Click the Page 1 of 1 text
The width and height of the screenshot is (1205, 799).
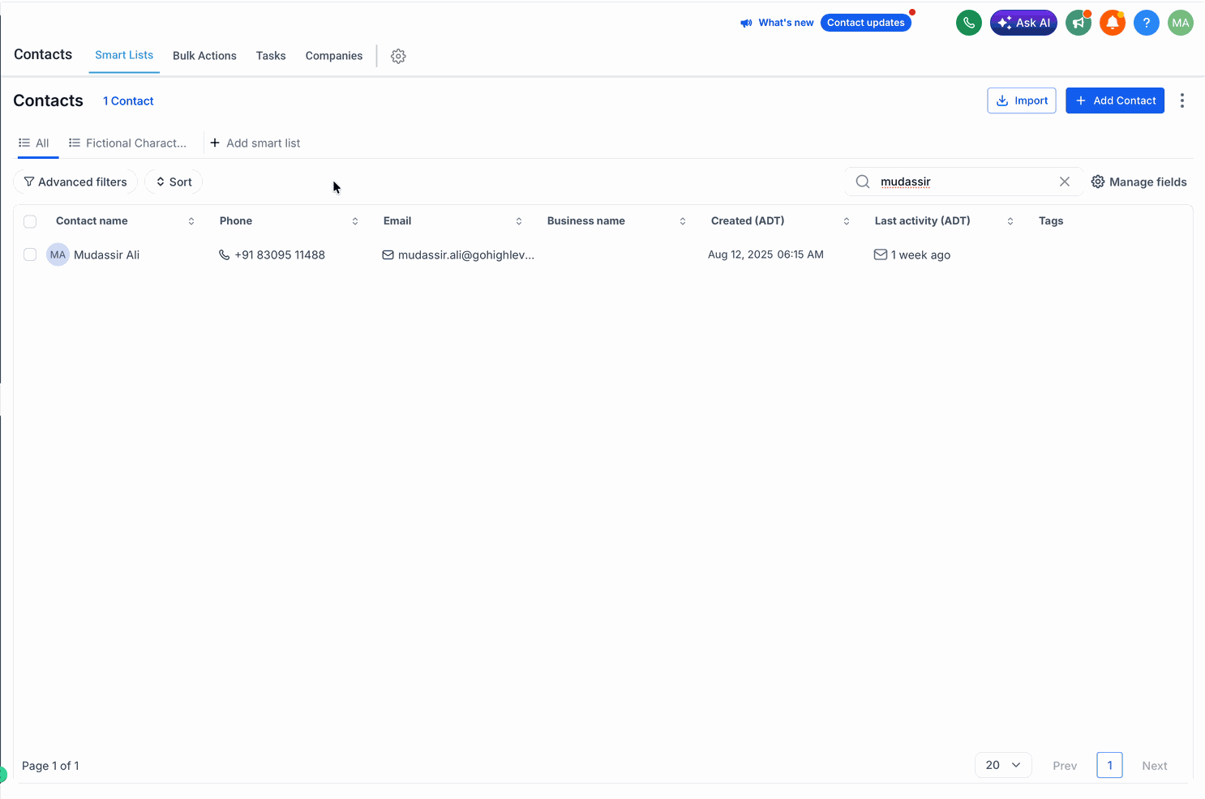(50, 766)
